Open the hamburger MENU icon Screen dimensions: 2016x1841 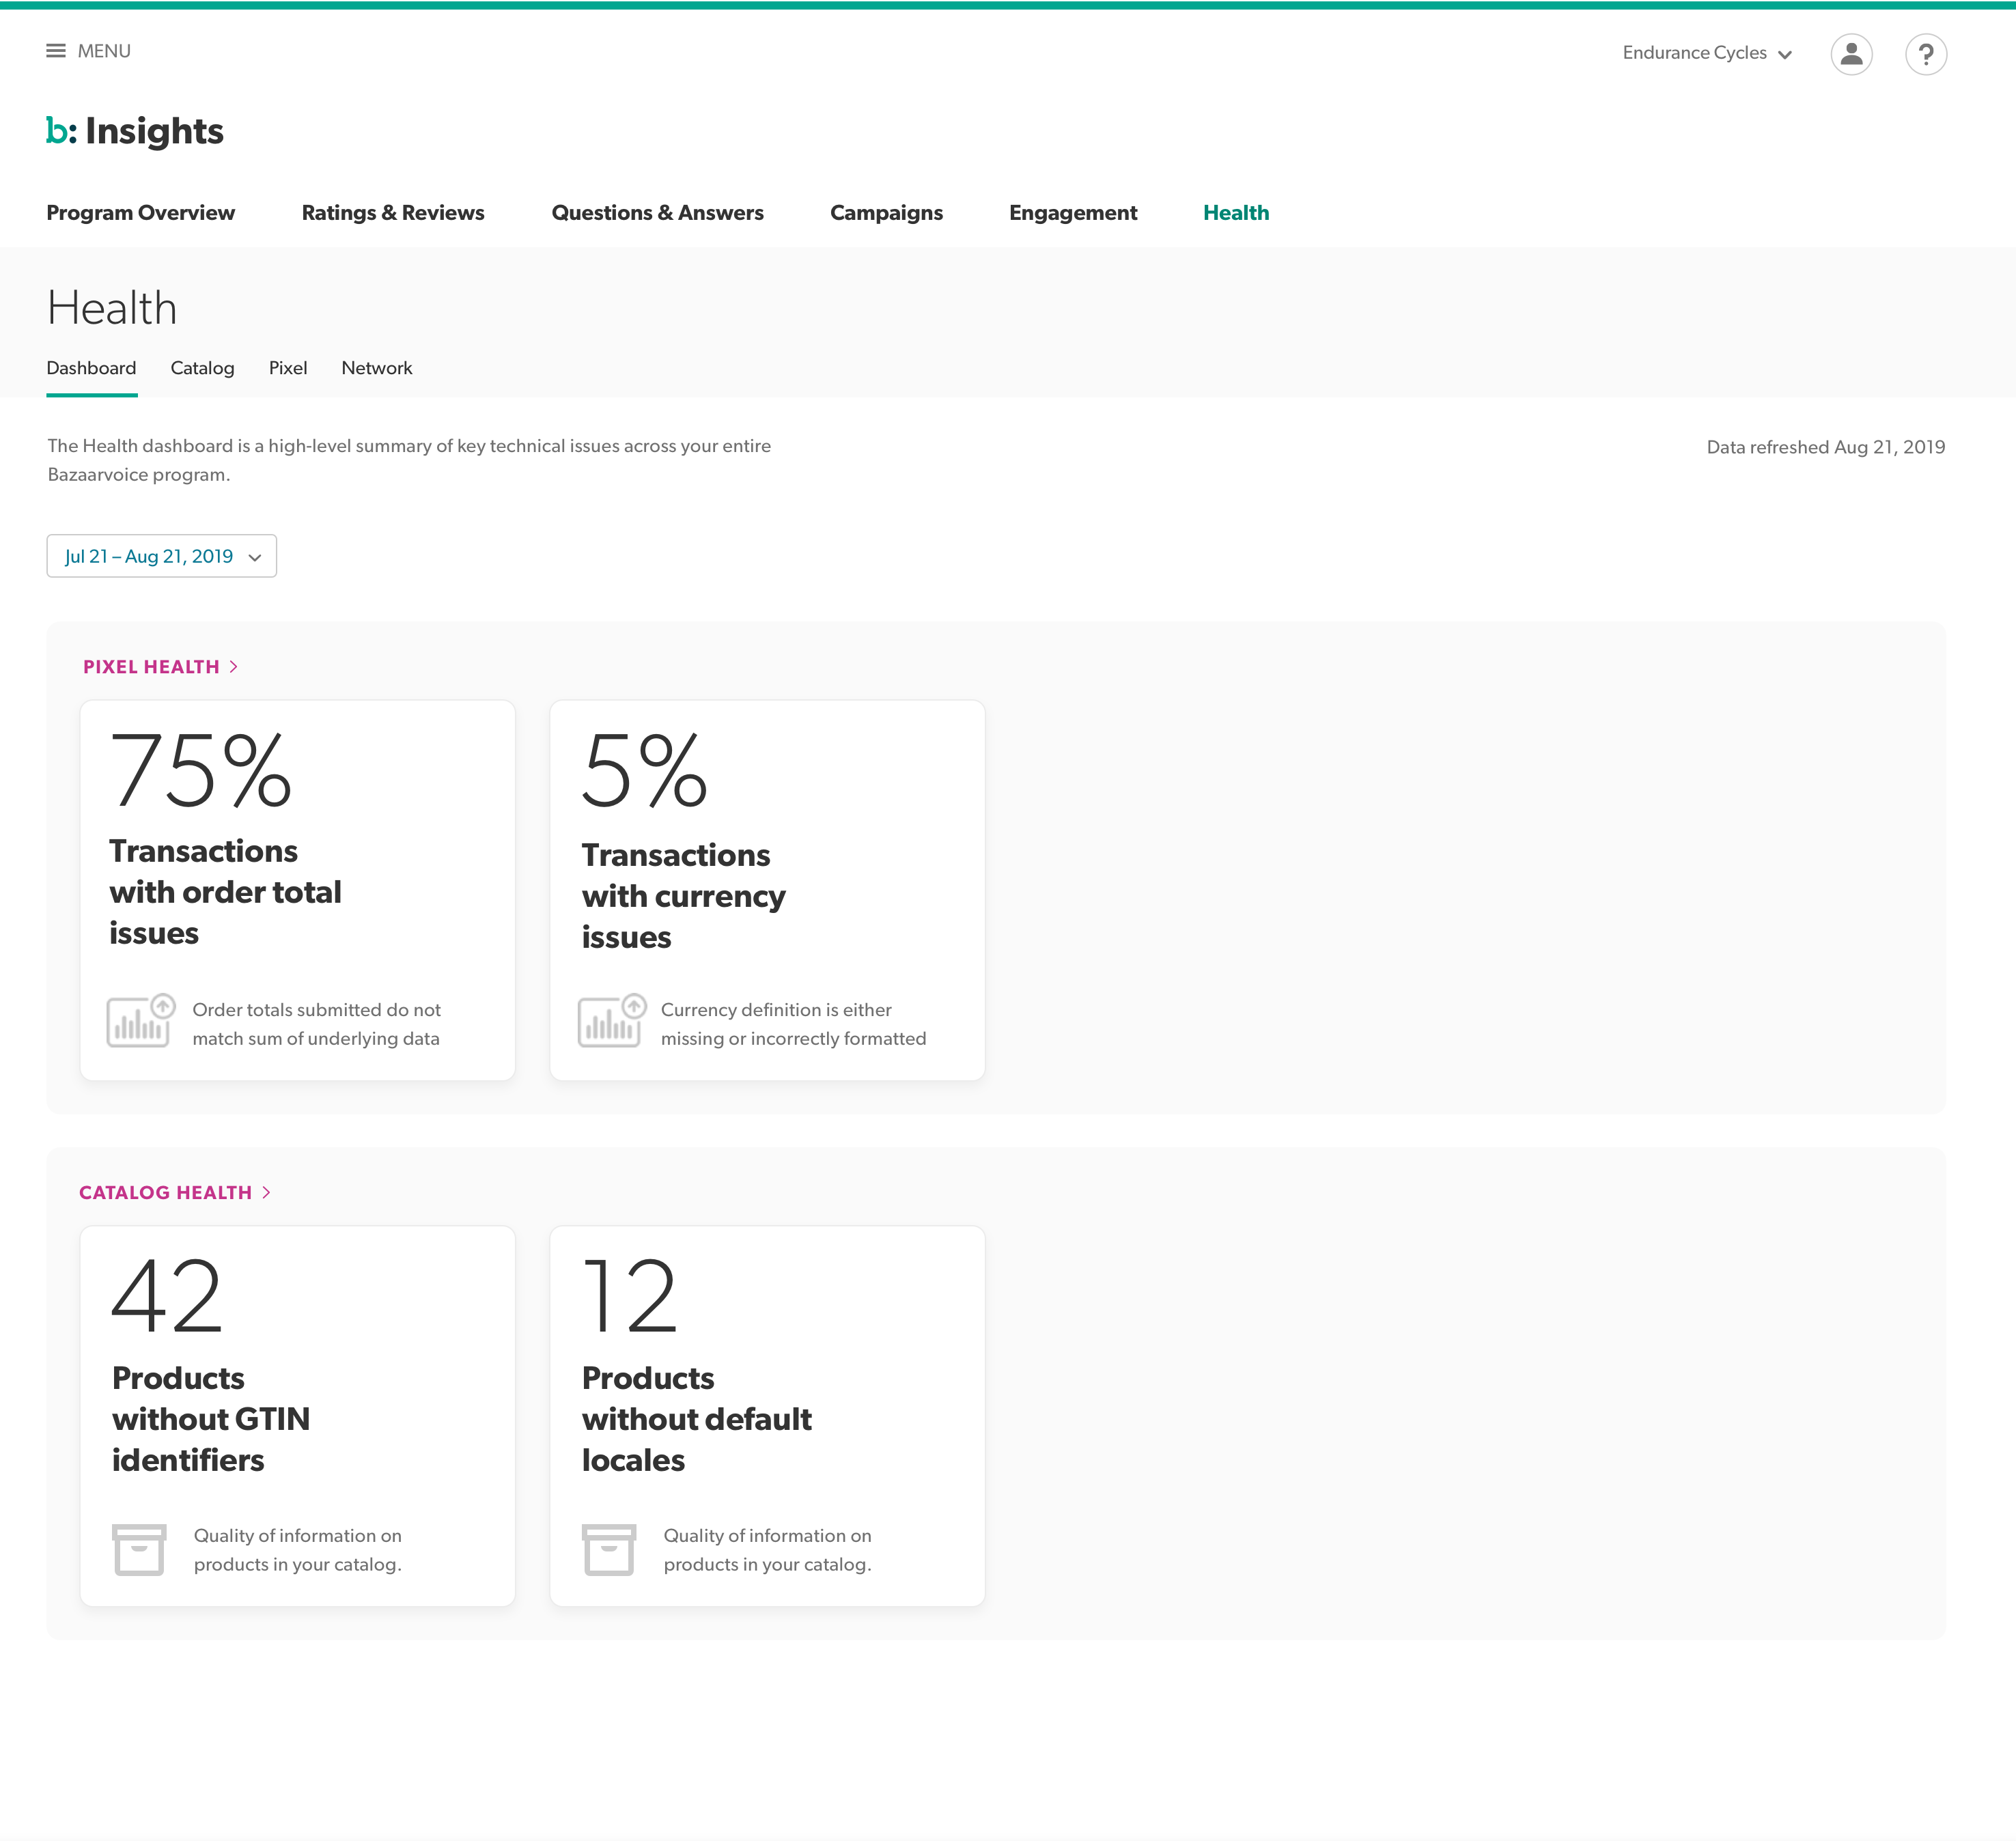[56, 51]
